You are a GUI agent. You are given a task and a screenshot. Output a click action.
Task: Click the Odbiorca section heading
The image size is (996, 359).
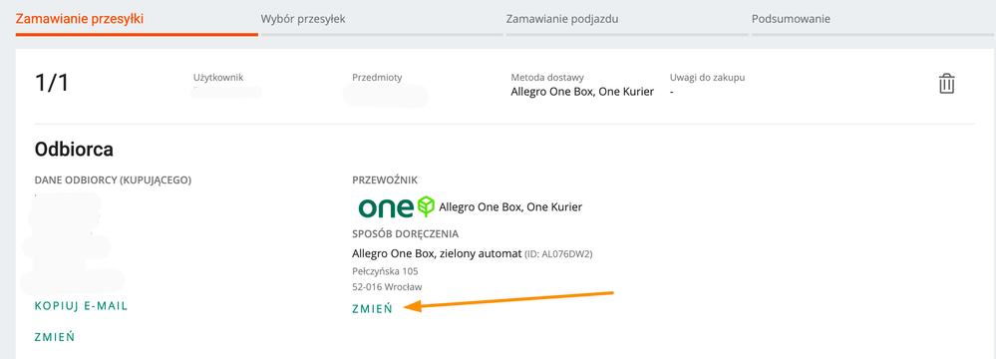(74, 150)
